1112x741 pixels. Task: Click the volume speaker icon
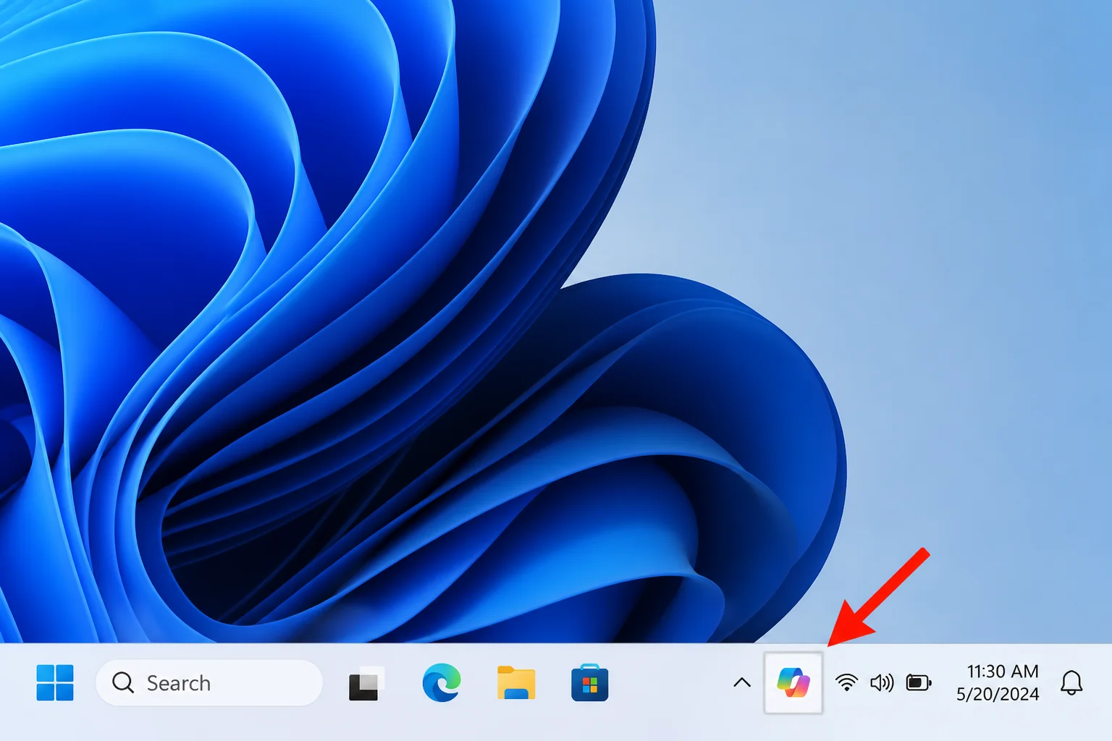(882, 682)
